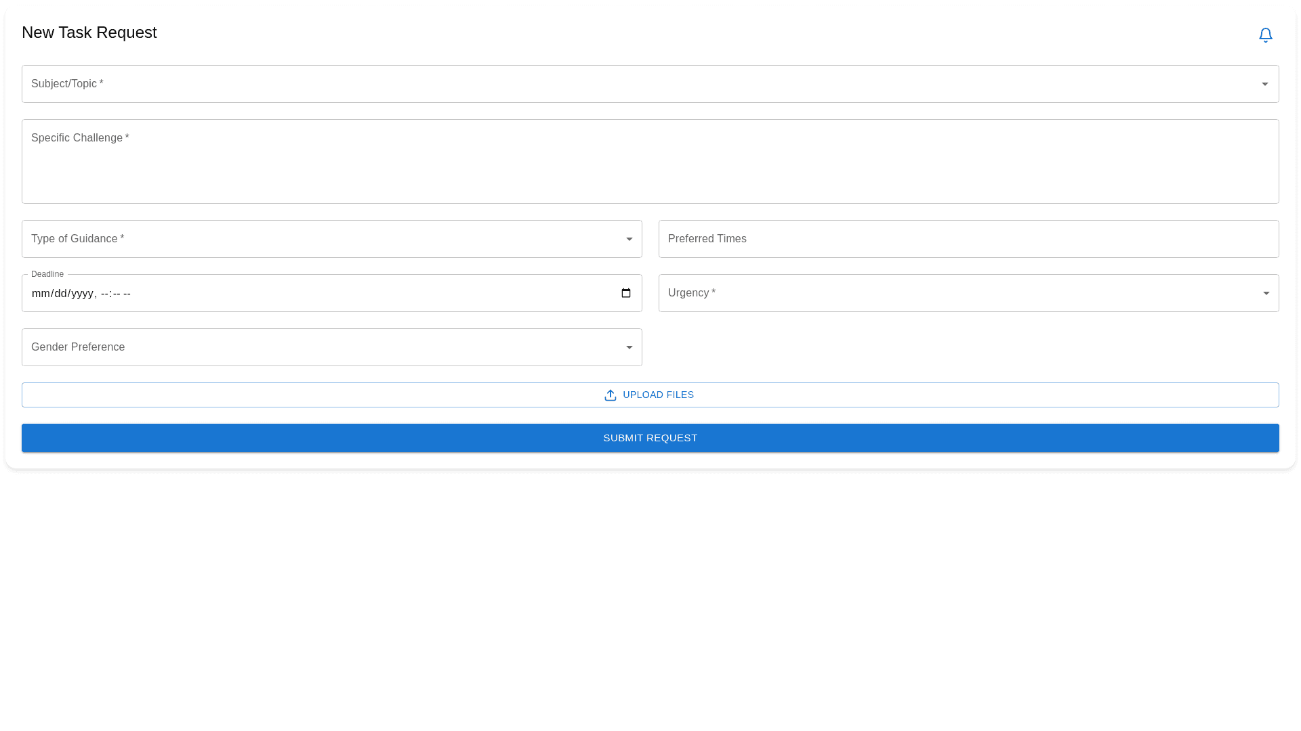Click the calendar icon in the Deadline field
Image resolution: width=1301 pixels, height=731 pixels.
coord(625,293)
